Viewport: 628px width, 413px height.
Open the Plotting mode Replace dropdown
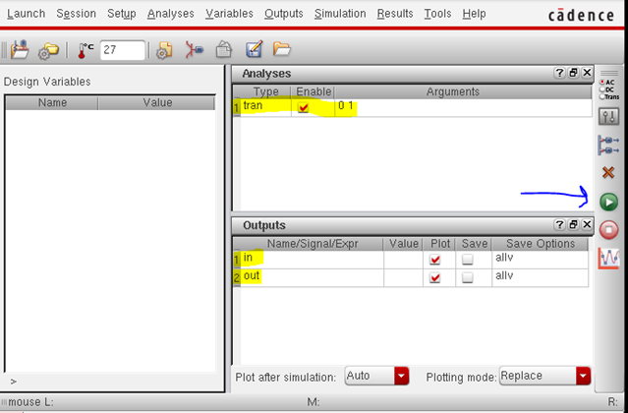(544, 377)
